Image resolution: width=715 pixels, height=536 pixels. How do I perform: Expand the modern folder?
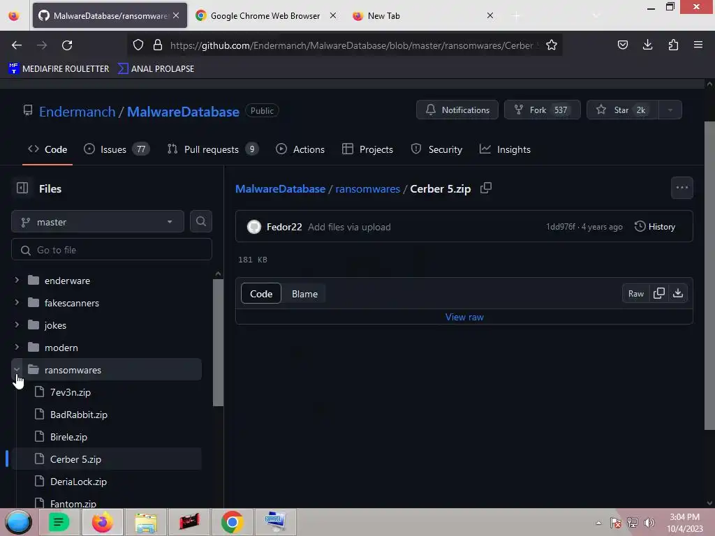click(x=17, y=347)
